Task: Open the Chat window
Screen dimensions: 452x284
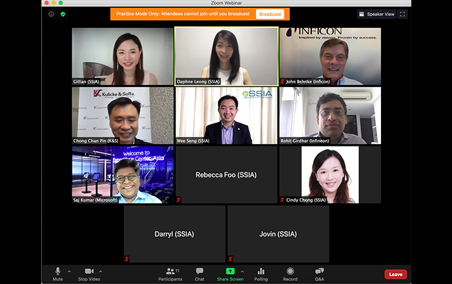Action: coord(200,272)
